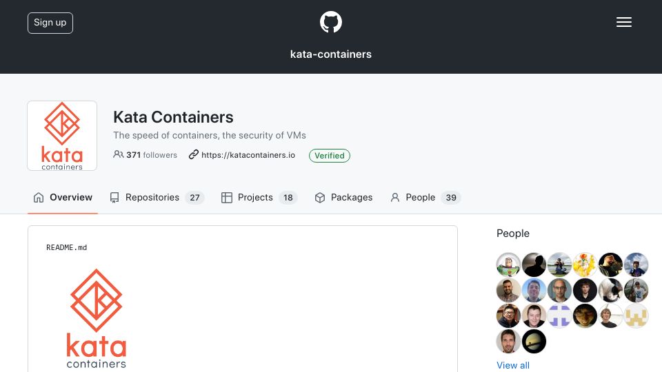Open the People tab

click(425, 198)
